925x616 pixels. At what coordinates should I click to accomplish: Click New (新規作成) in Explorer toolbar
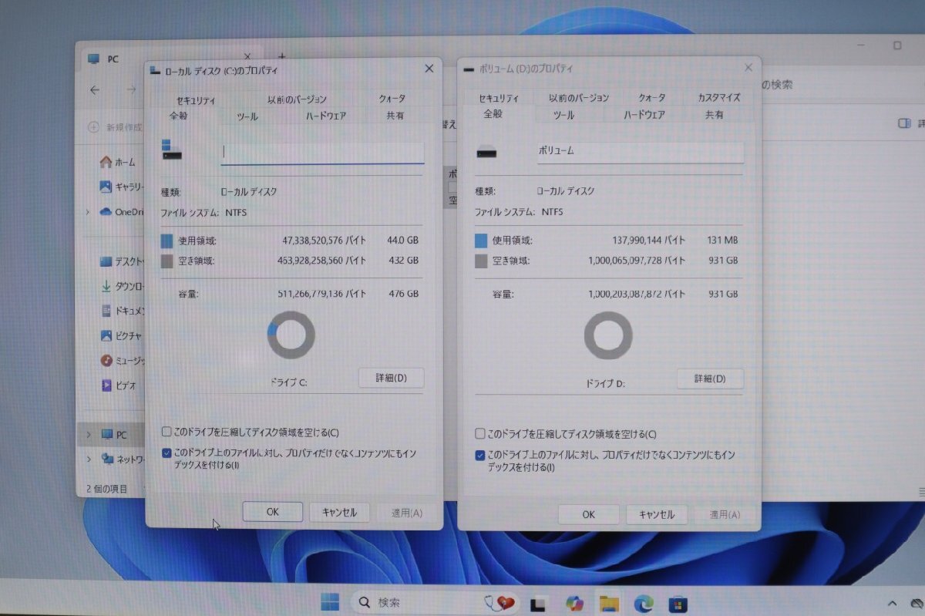pos(116,126)
